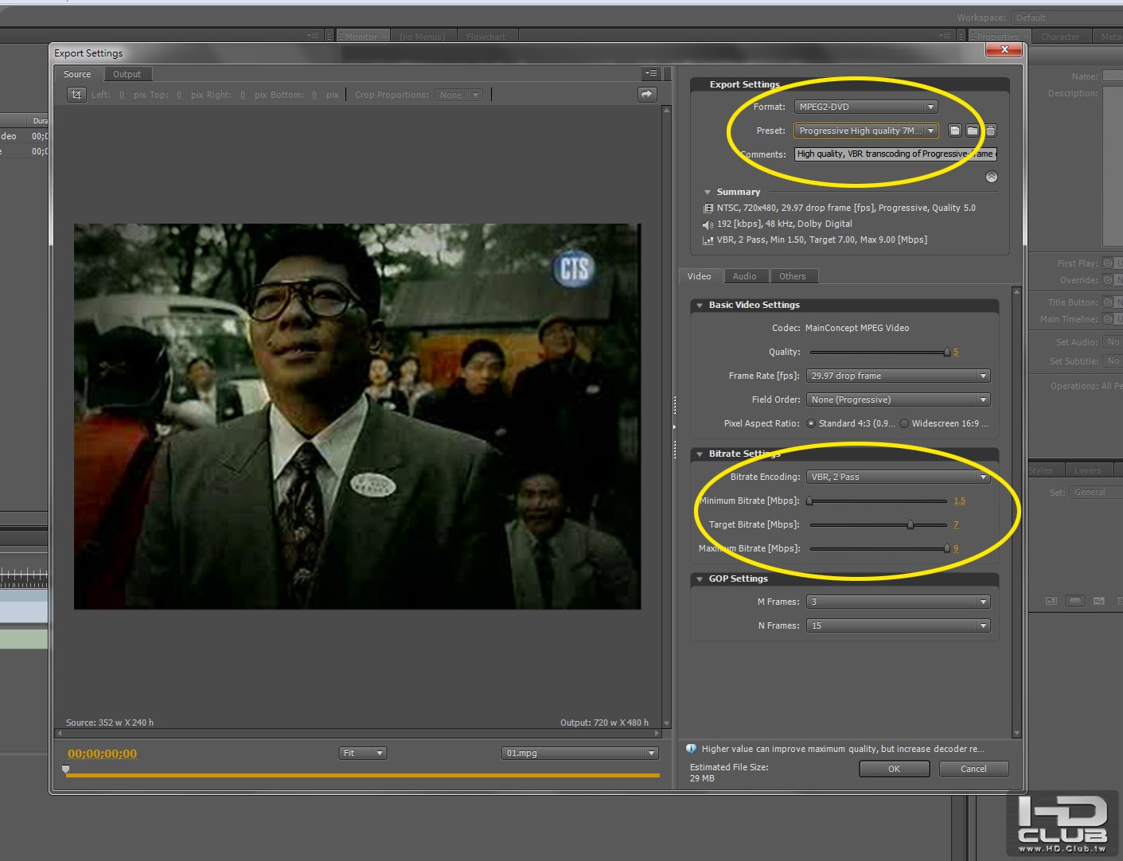Open the Bitrate Encoding dropdown
The height and width of the screenshot is (861, 1123).
[898, 477]
